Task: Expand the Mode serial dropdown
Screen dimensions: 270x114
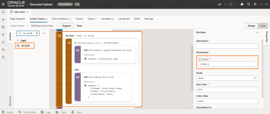Action: (x=255, y=78)
